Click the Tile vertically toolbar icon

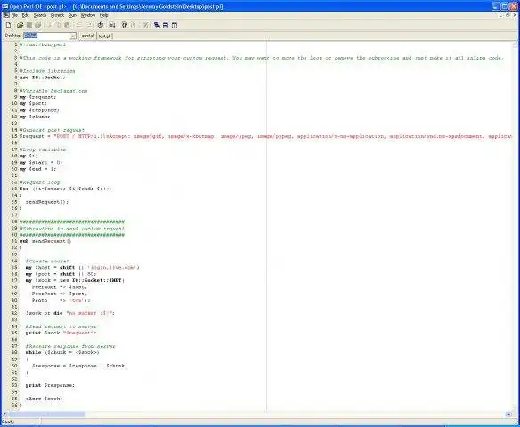click(175, 25)
